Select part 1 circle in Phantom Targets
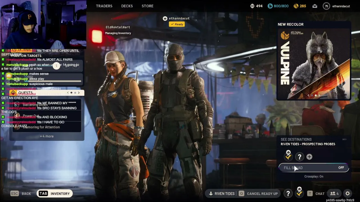 [x=57, y=66]
